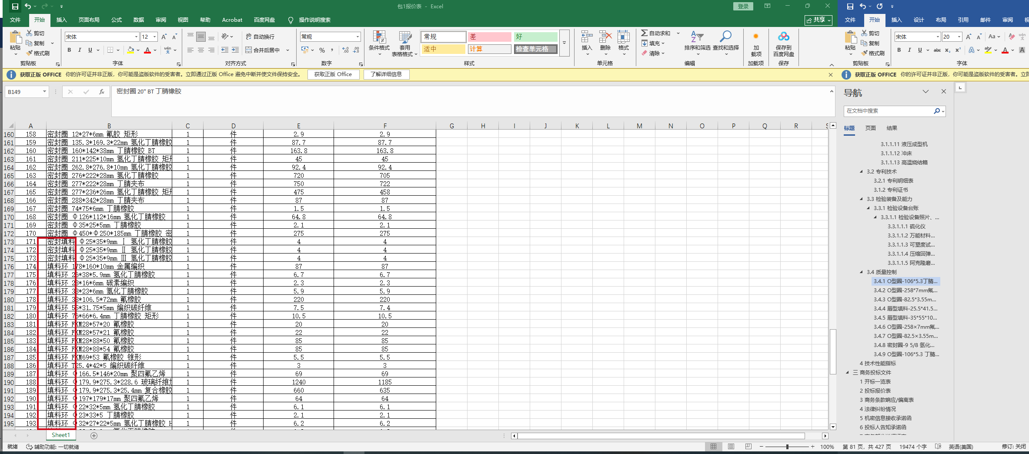Open Word 引用 ribbon tab
This screenshot has width=1029, height=454.
coord(963,20)
